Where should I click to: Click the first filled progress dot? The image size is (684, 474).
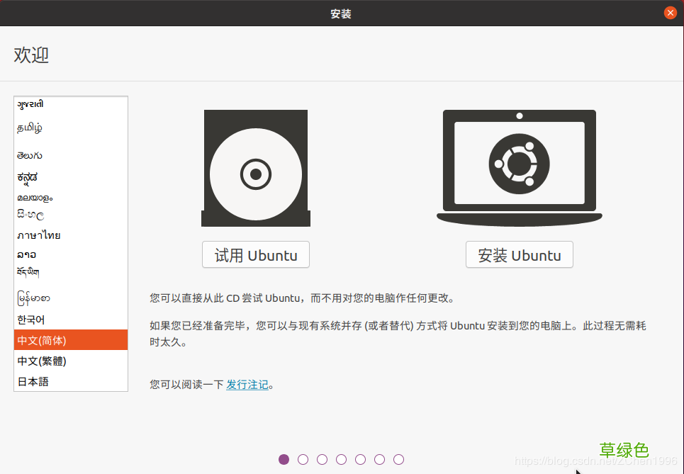284,459
